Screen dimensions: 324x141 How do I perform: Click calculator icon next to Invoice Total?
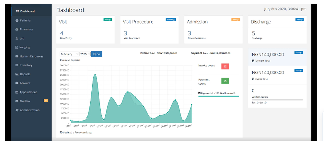(x=253, y=79)
